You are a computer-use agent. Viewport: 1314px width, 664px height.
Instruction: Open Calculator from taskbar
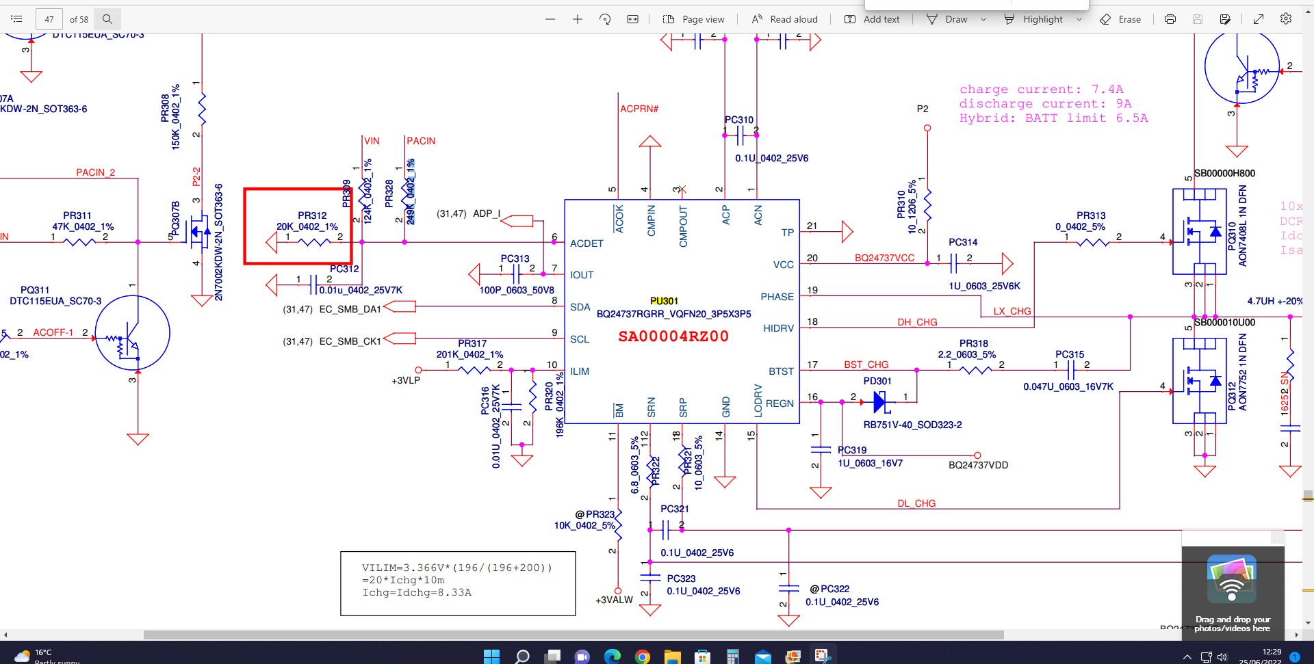(x=732, y=656)
